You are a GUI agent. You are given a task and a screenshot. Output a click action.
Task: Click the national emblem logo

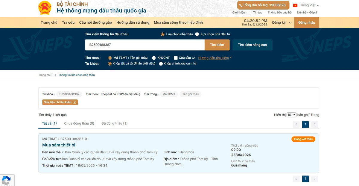(45, 8)
